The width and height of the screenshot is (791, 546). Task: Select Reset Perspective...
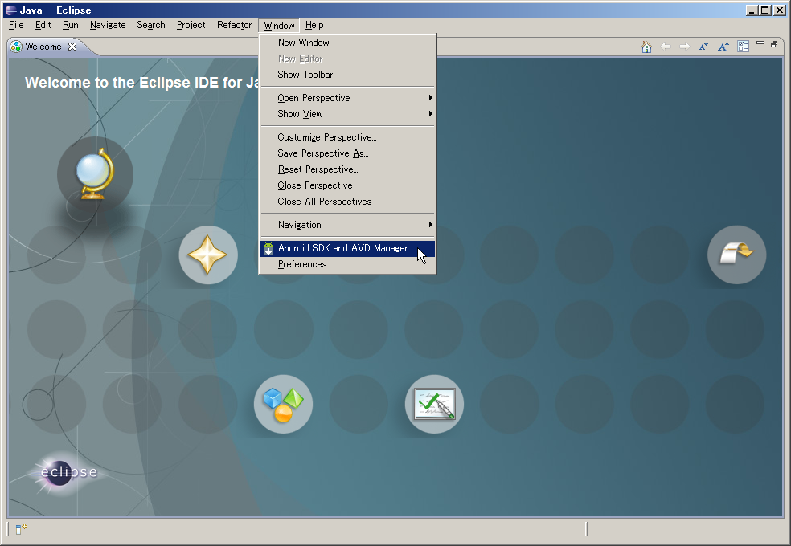[x=347, y=169]
